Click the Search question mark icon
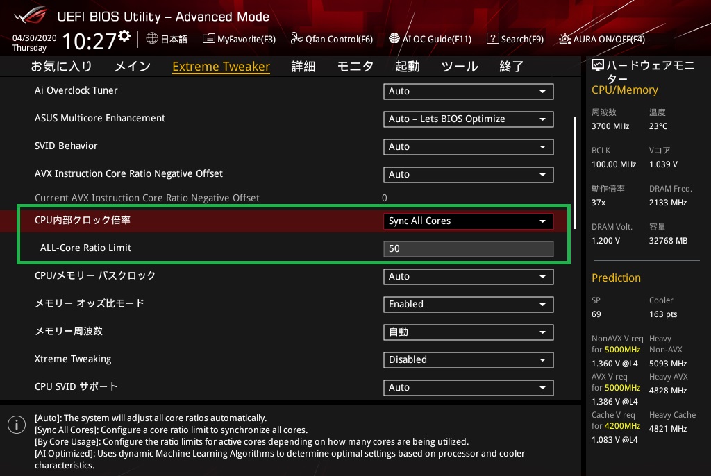 (x=492, y=39)
